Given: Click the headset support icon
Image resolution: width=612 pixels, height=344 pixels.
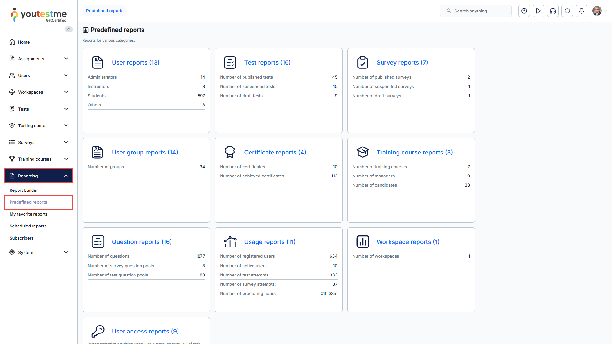Looking at the screenshot, I should [x=553, y=11].
